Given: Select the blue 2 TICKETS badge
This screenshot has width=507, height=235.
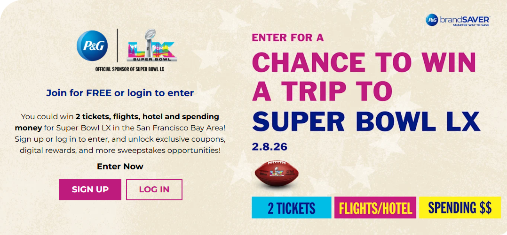Looking at the screenshot, I should coord(292,208).
